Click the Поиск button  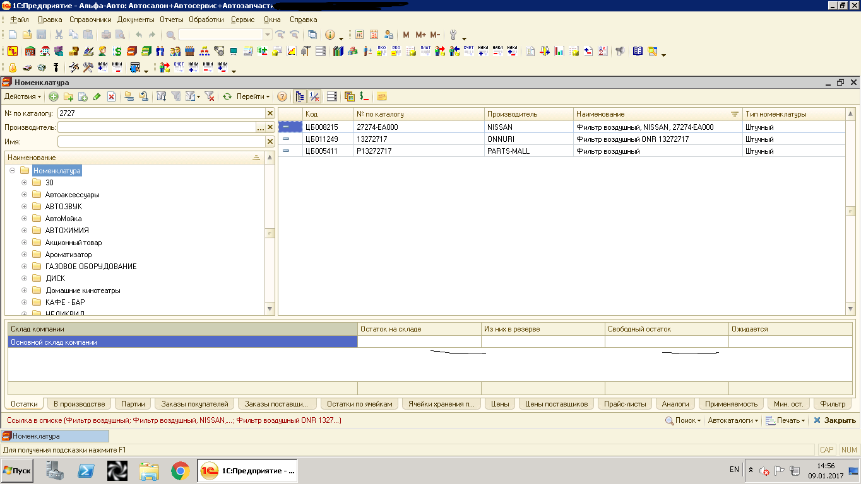pos(683,420)
